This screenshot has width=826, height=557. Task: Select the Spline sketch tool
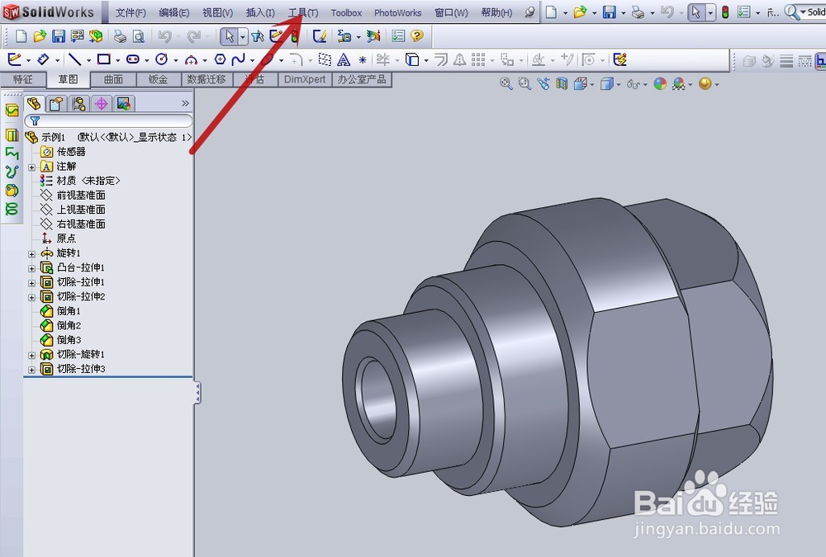[x=238, y=59]
